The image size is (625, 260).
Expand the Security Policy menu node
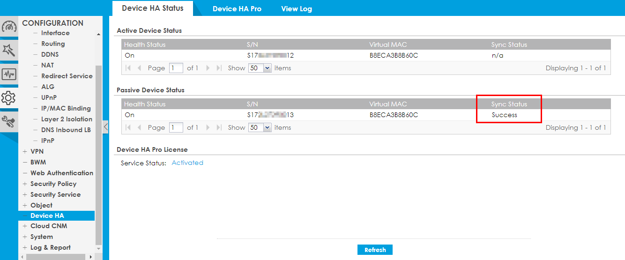click(25, 184)
